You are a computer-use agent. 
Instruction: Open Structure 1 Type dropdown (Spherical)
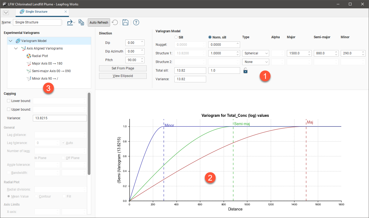[255, 53]
